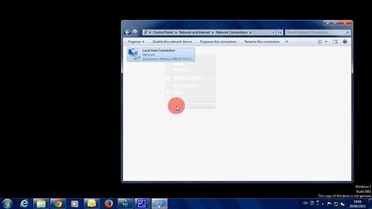
Task: Open the view options dropdown arrow
Action: pos(326,42)
